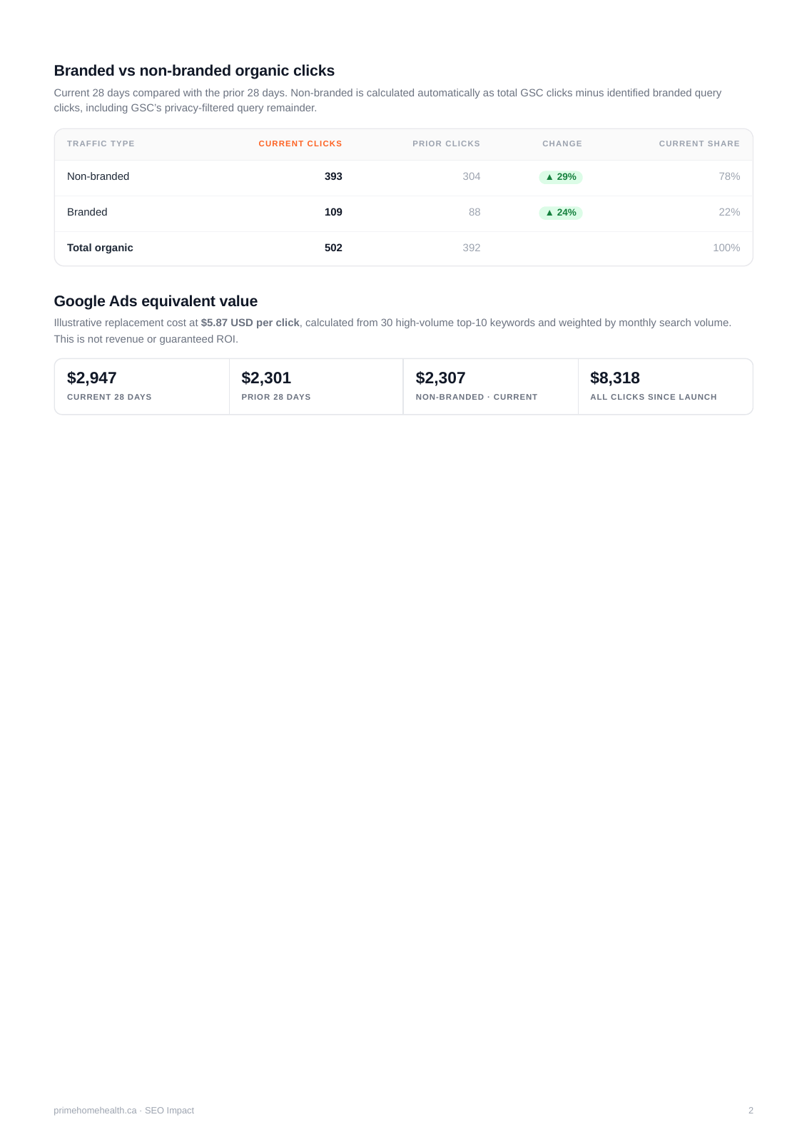Click the page number 2 in footer

[751, 1111]
